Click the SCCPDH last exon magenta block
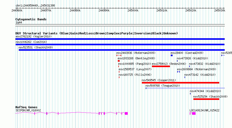 coord(126,113)
